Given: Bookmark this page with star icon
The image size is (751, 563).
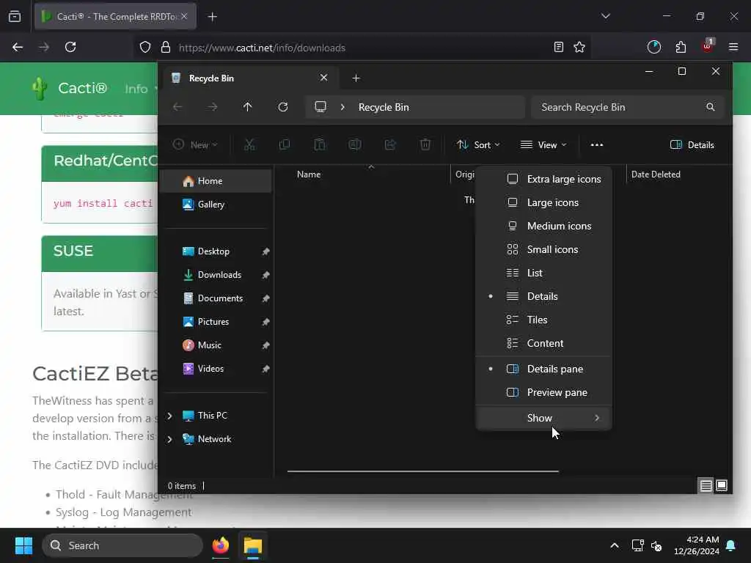Looking at the screenshot, I should point(579,47).
